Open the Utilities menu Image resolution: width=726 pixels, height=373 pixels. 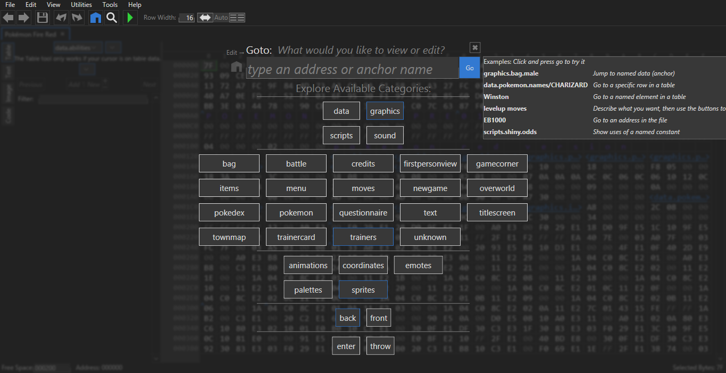[81, 4]
